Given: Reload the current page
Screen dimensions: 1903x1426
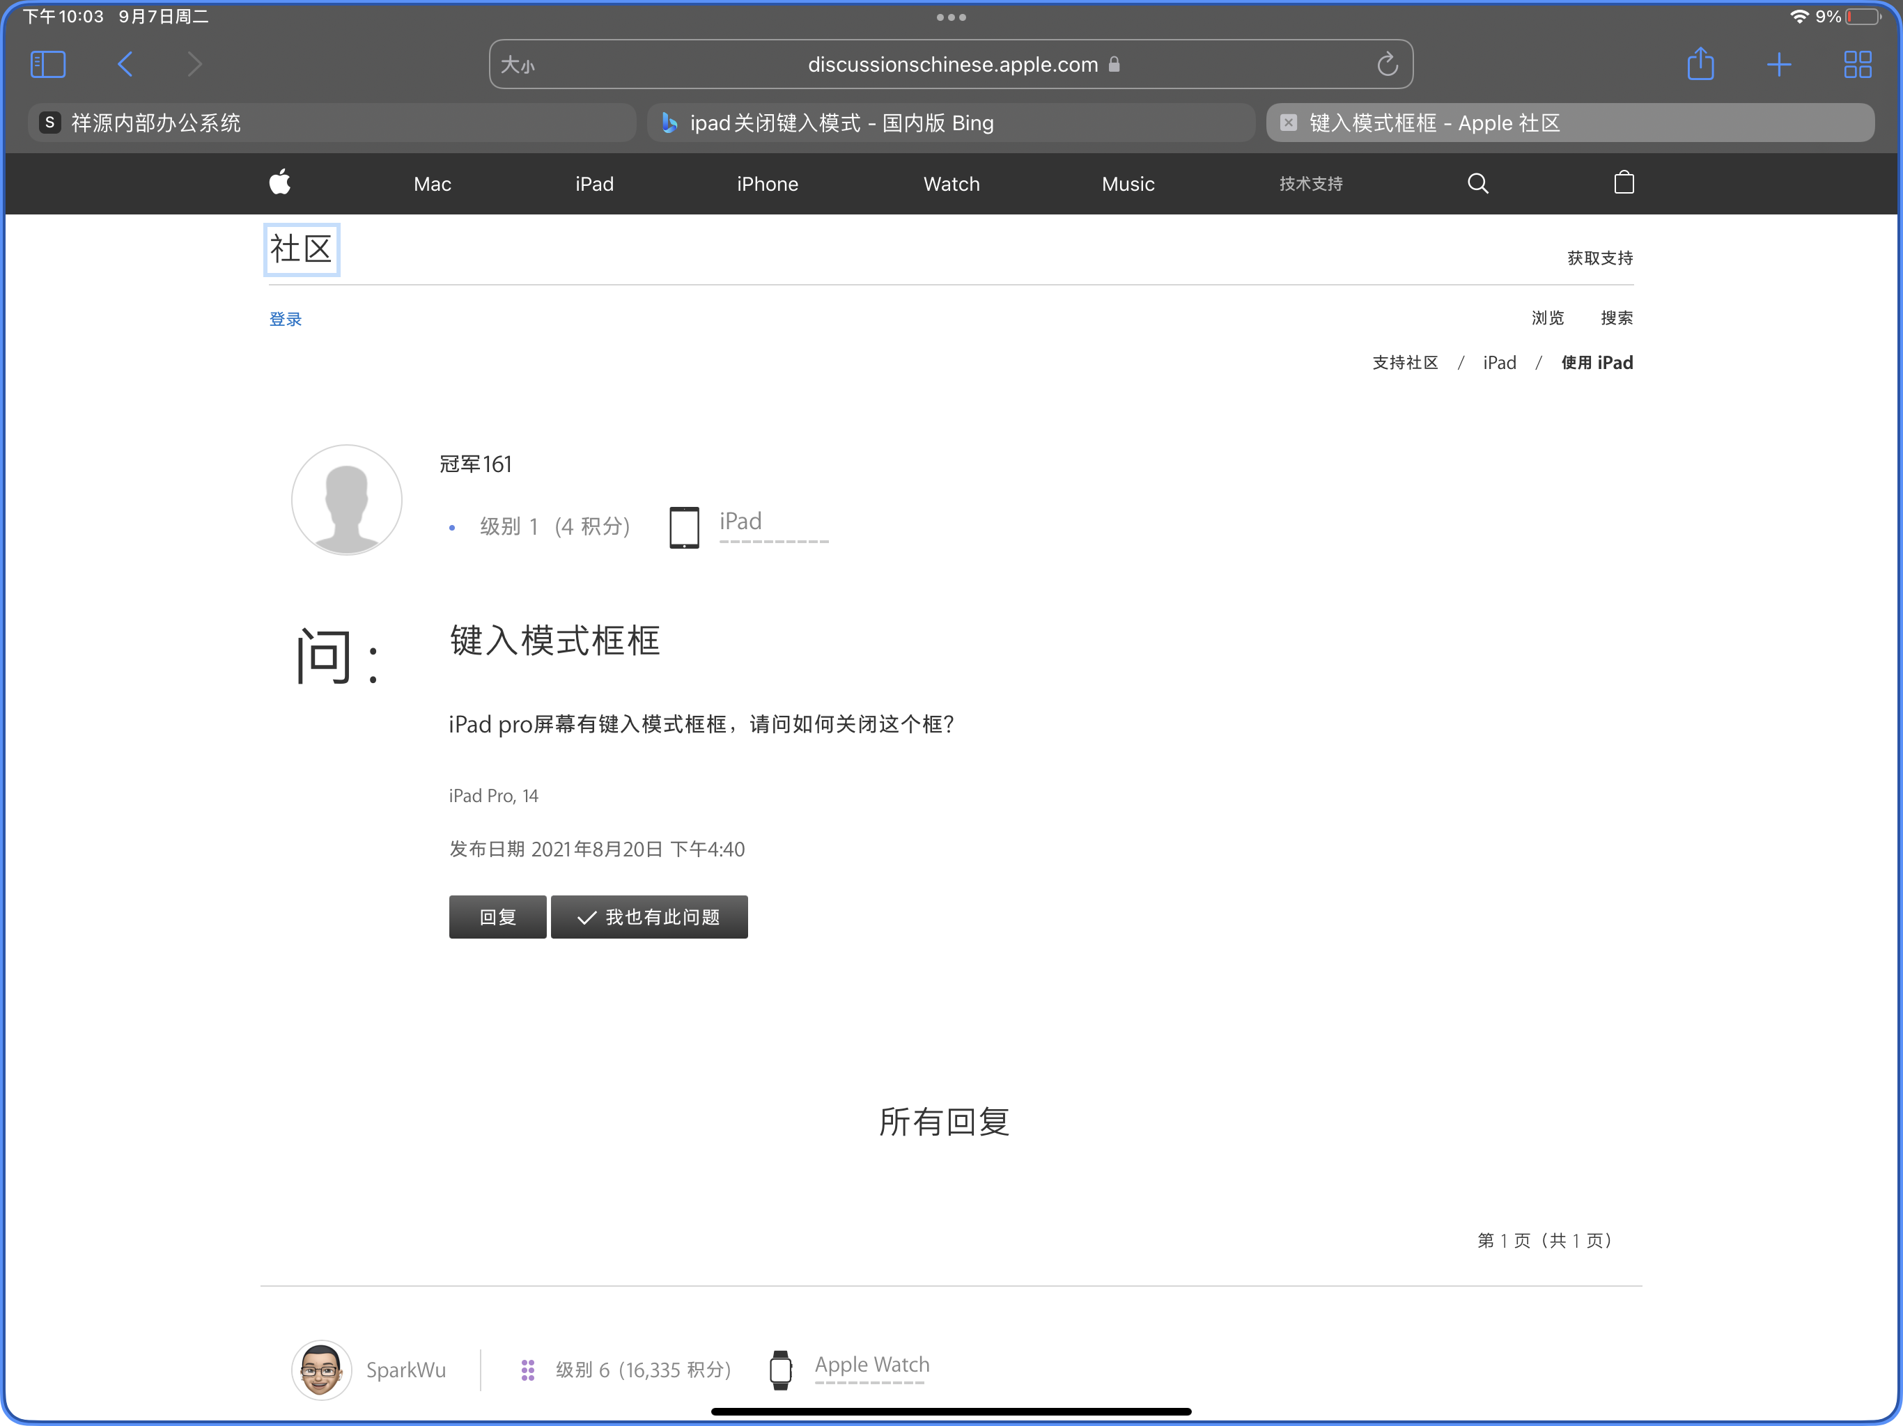Looking at the screenshot, I should click(1386, 65).
